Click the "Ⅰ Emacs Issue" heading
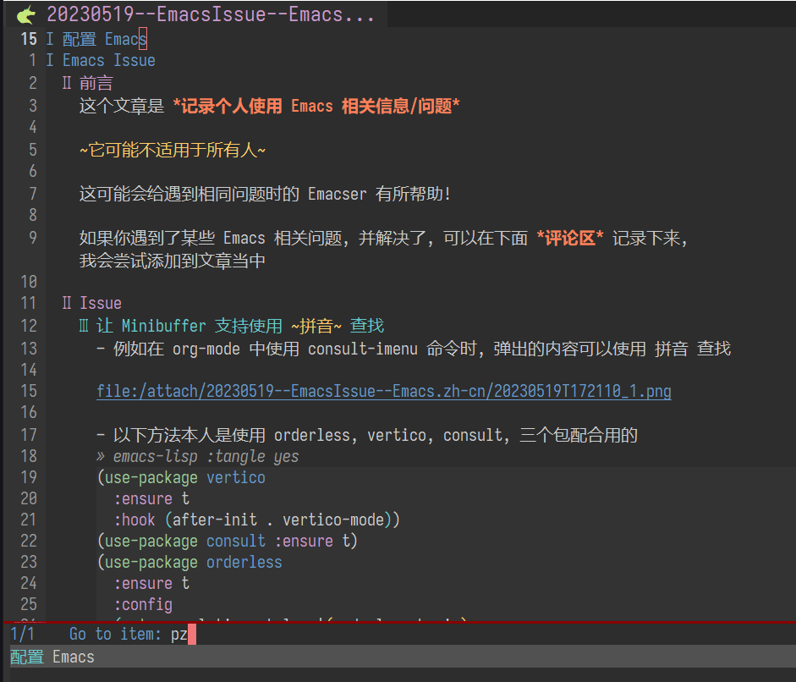This screenshot has height=682, width=796. (101, 60)
